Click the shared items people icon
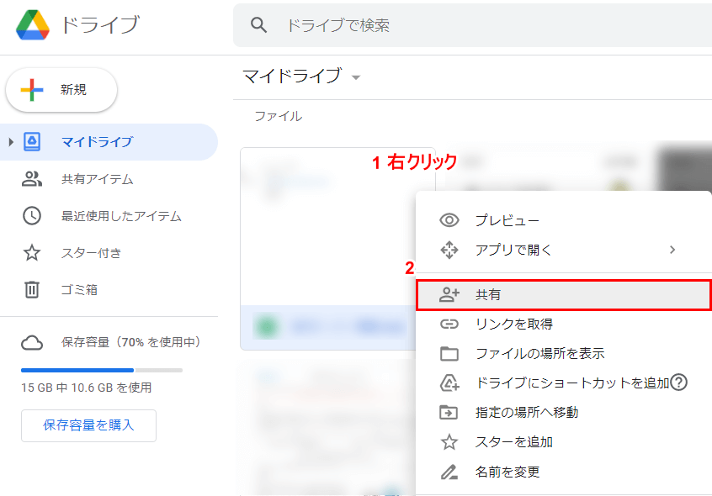Image resolution: width=712 pixels, height=496 pixels. tap(32, 179)
